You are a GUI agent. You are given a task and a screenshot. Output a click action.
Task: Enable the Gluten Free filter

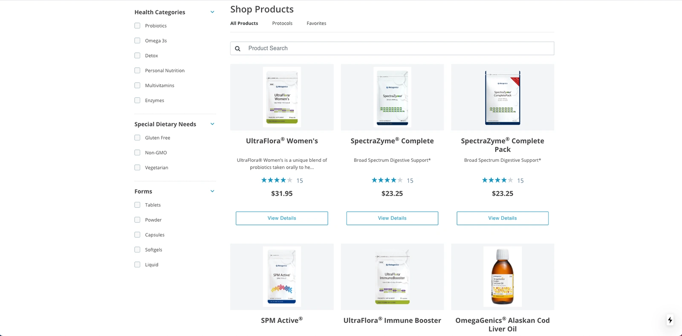(x=137, y=138)
